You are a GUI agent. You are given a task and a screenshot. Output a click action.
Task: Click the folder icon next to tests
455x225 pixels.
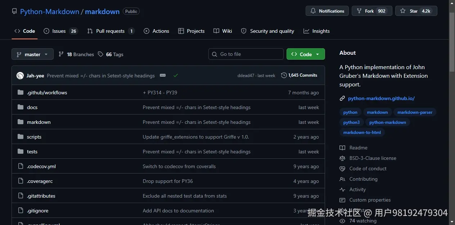point(21,152)
